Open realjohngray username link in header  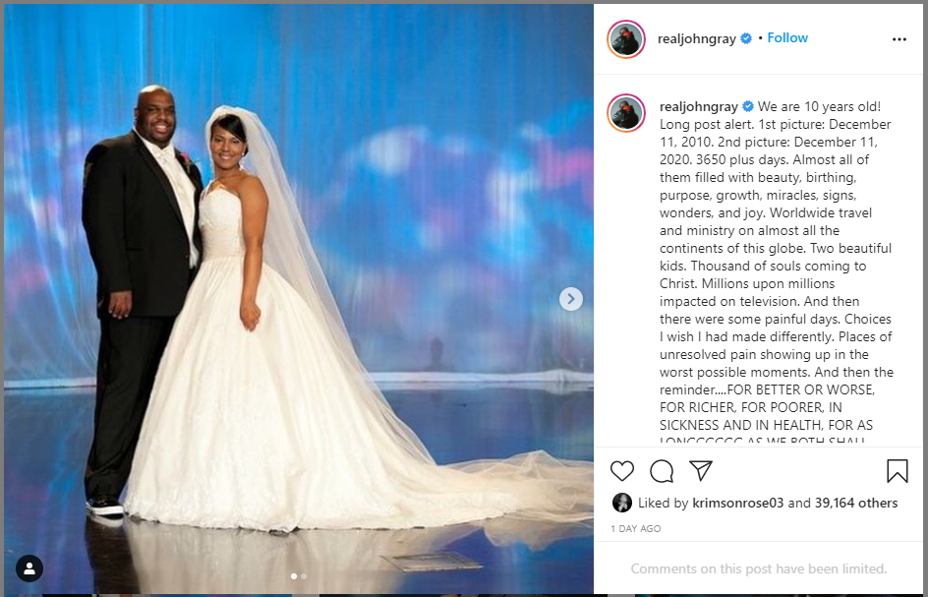[697, 38]
